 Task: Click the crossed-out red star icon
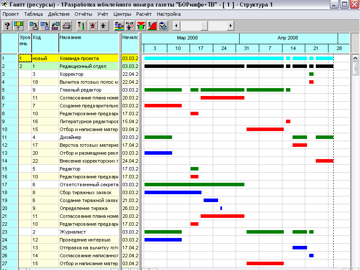[x=92, y=26]
